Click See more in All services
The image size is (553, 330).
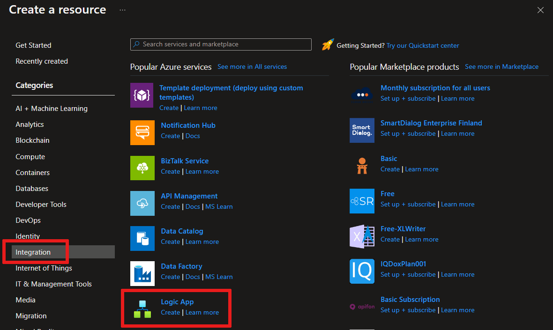coord(252,66)
